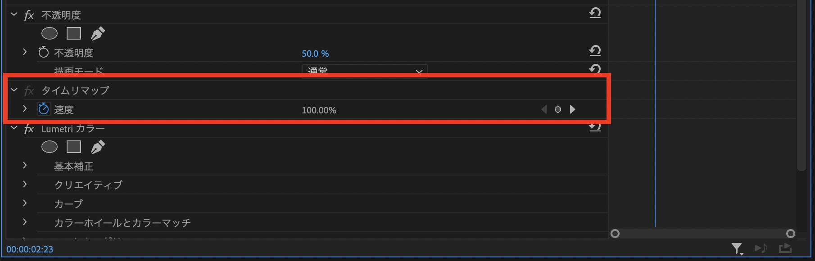Screen dimensions: 815x261
Task: Collapse the タイムリマップ effect group
Action: tap(14, 90)
